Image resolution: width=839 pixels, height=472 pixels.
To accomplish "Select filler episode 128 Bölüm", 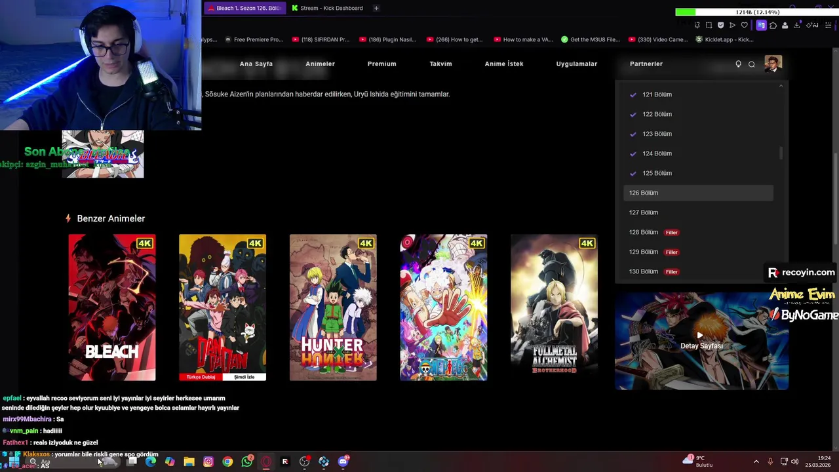I will 699,232.
